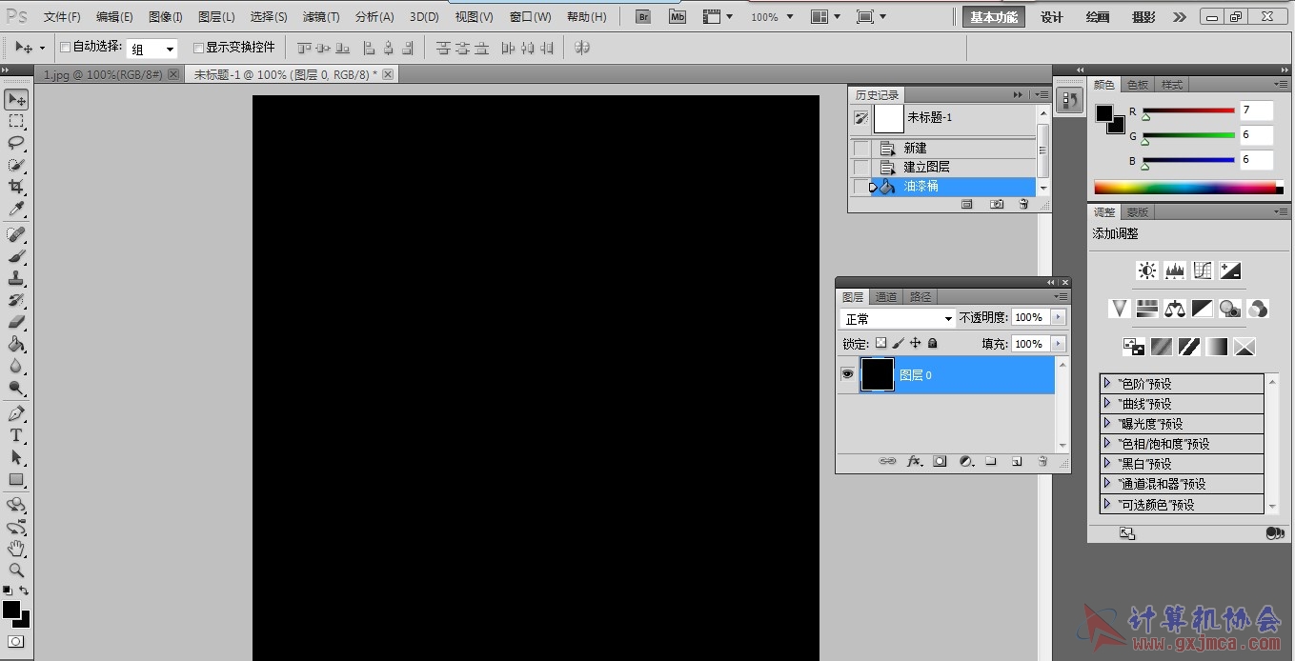Select the Eraser tool
1295x661 pixels.
click(16, 322)
